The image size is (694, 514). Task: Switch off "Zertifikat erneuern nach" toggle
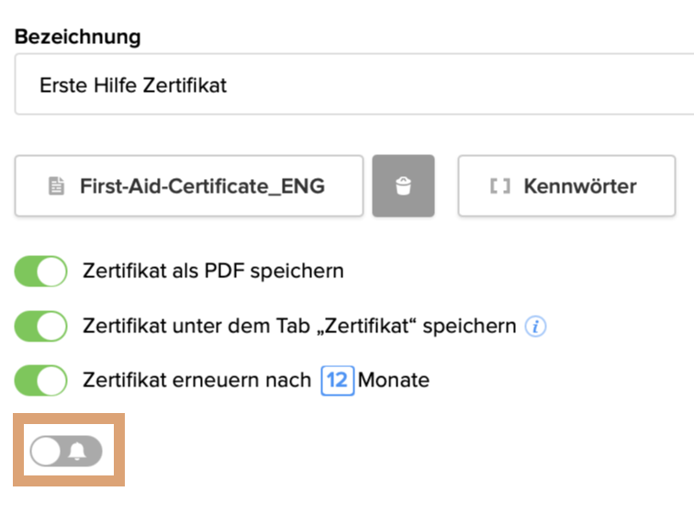41,379
